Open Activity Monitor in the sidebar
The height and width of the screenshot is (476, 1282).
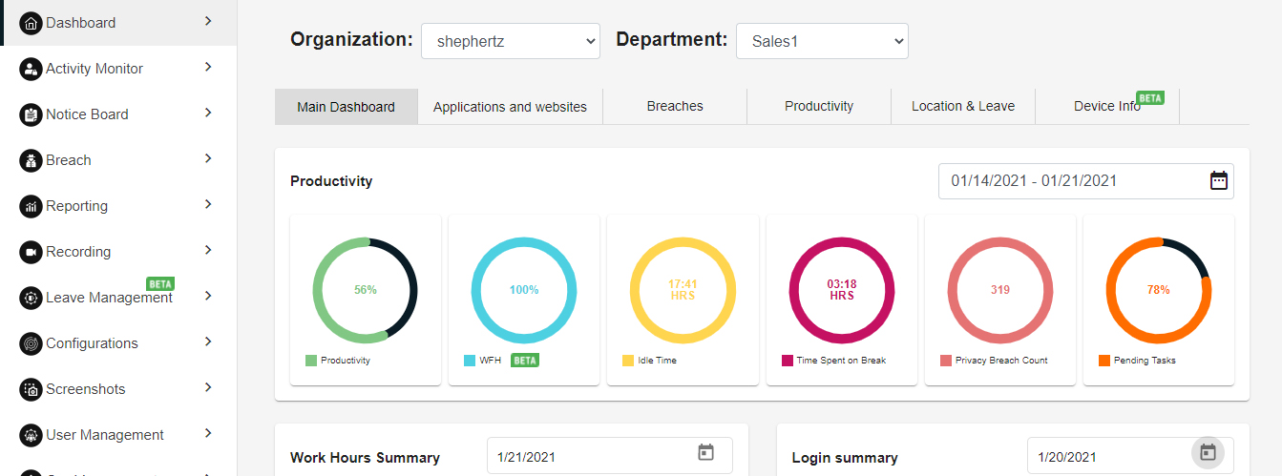(118, 69)
